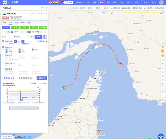Open the 船艏向/航迹向分析 tab
Image resolution: width=166 pixels, height=139 pixels.
pos(26,78)
